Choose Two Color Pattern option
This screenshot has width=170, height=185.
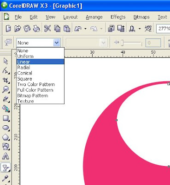pos(41,84)
